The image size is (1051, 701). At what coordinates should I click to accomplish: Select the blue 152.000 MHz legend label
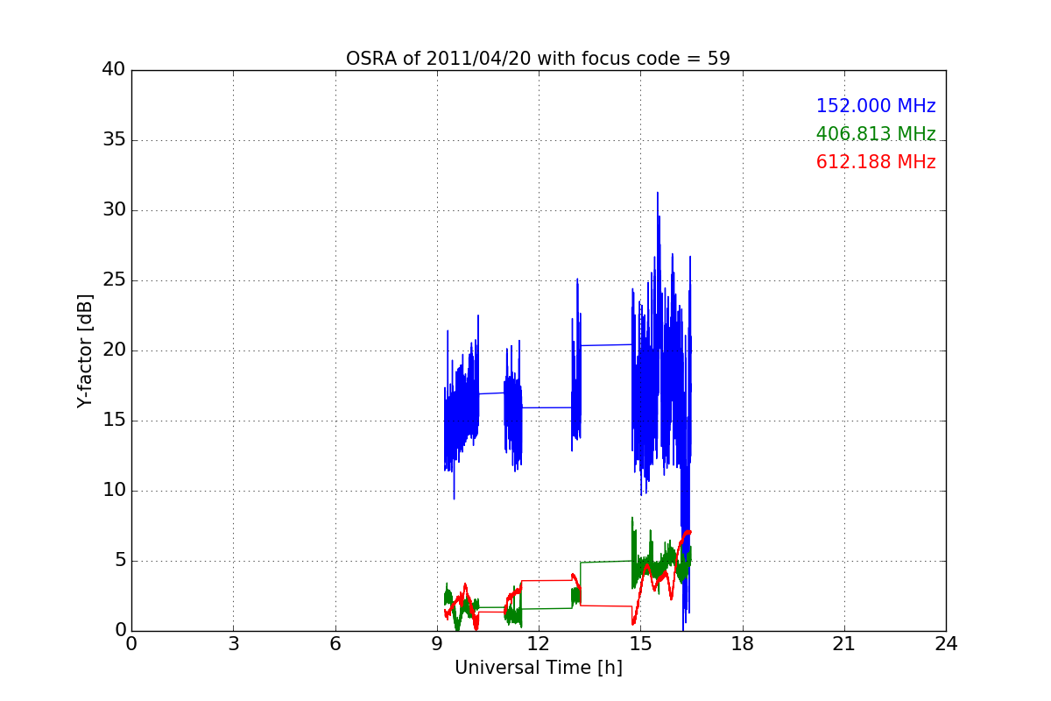(876, 106)
